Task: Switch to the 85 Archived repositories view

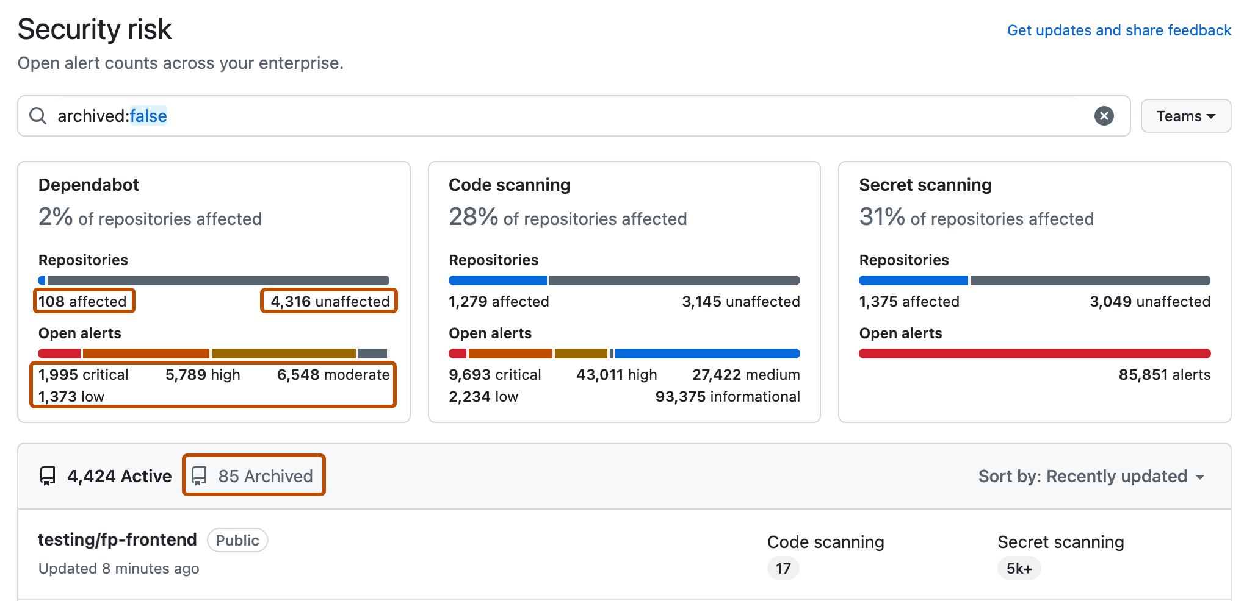Action: (265, 476)
